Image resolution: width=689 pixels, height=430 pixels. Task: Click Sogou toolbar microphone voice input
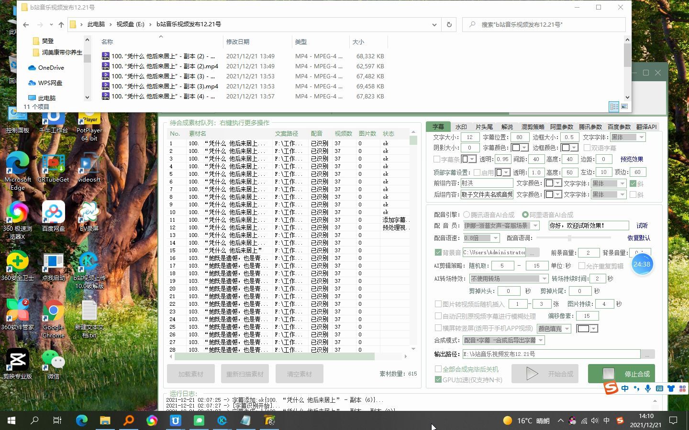click(x=648, y=388)
